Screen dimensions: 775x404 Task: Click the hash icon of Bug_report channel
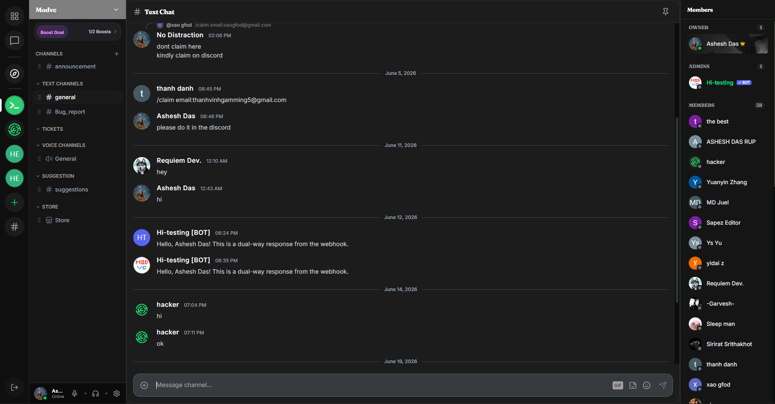49,112
